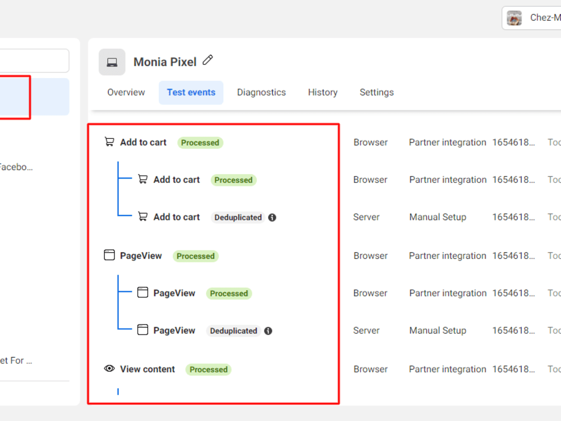Edit the pixel name using the pencil icon
This screenshot has width=561, height=421.
click(x=208, y=60)
